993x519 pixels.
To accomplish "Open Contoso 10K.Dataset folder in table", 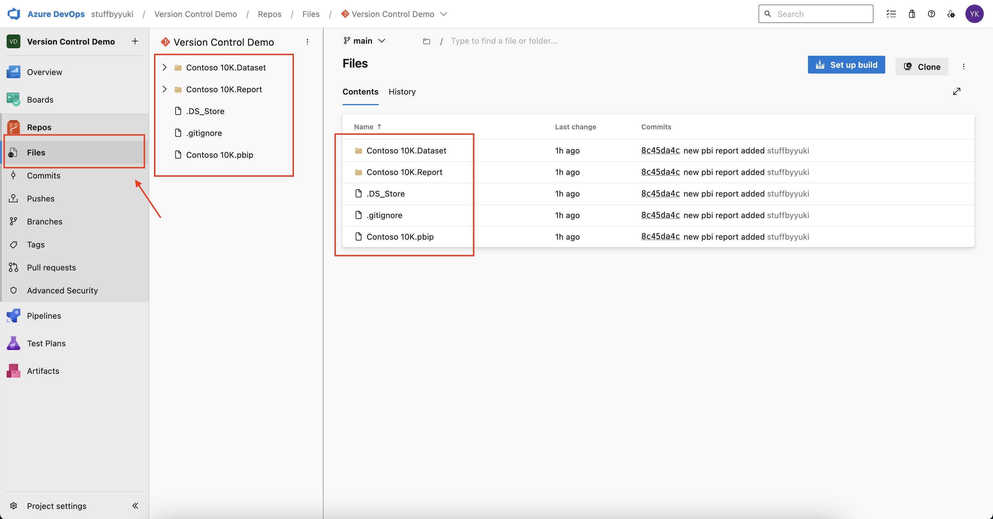I will coord(406,150).
